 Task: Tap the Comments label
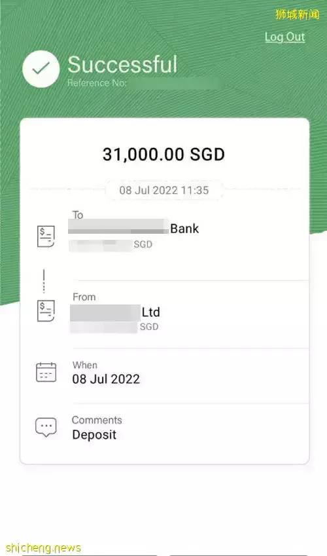97,420
